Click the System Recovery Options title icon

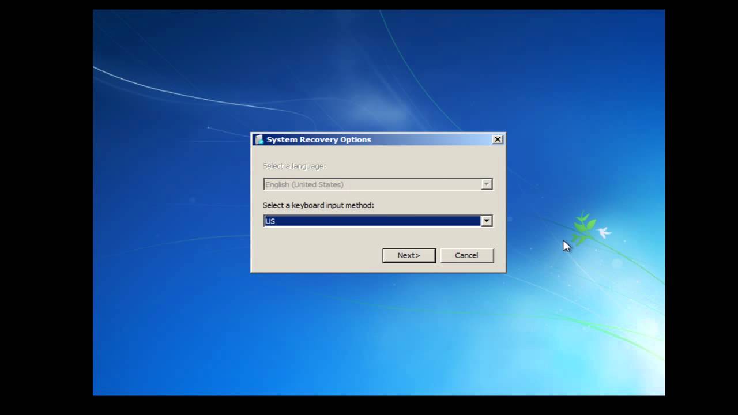[259, 139]
